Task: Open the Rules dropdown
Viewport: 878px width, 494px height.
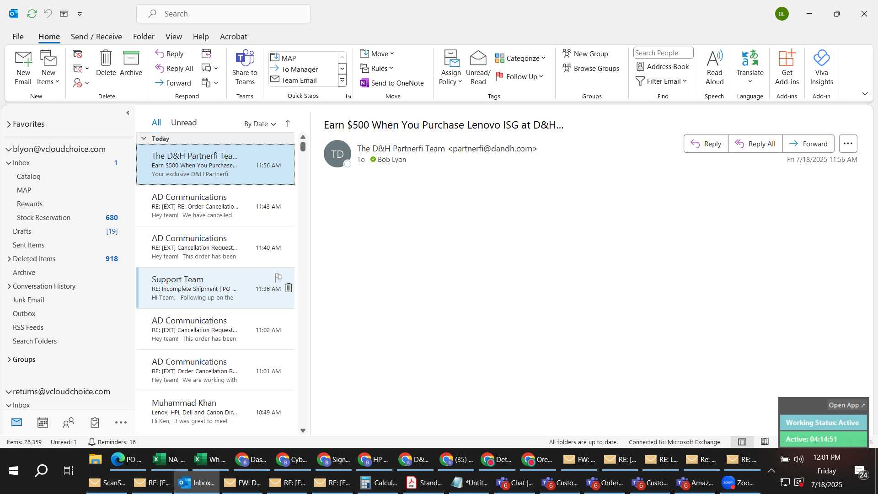Action: click(376, 69)
